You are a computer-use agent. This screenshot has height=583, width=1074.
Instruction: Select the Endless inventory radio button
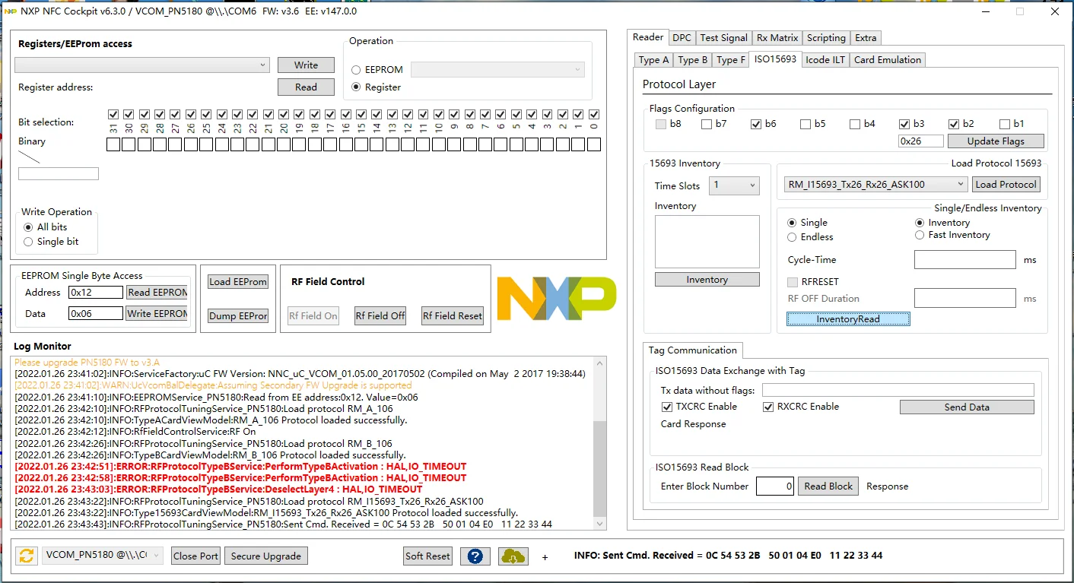point(793,237)
